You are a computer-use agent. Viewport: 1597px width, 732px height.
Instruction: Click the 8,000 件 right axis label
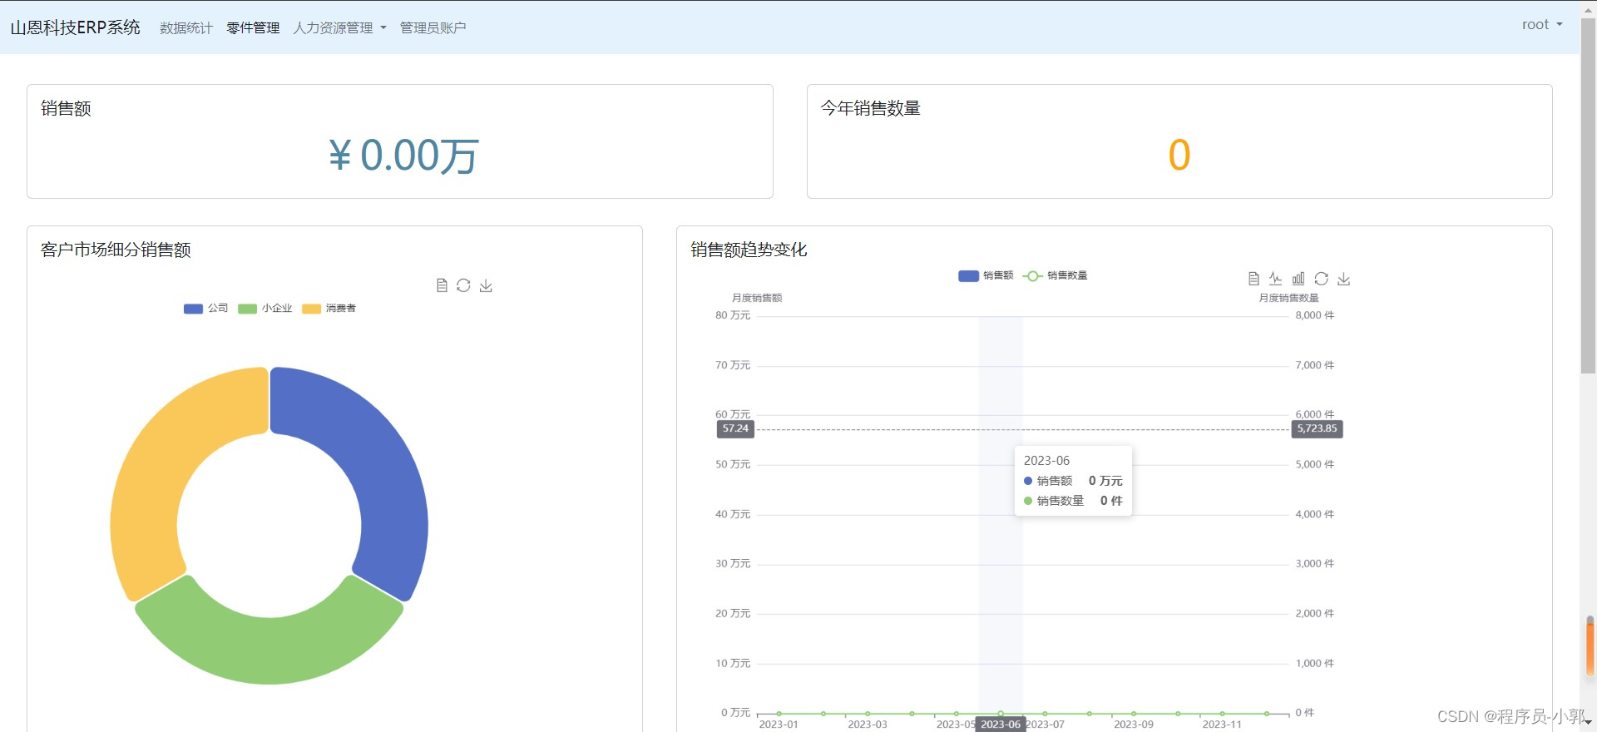coord(1314,315)
